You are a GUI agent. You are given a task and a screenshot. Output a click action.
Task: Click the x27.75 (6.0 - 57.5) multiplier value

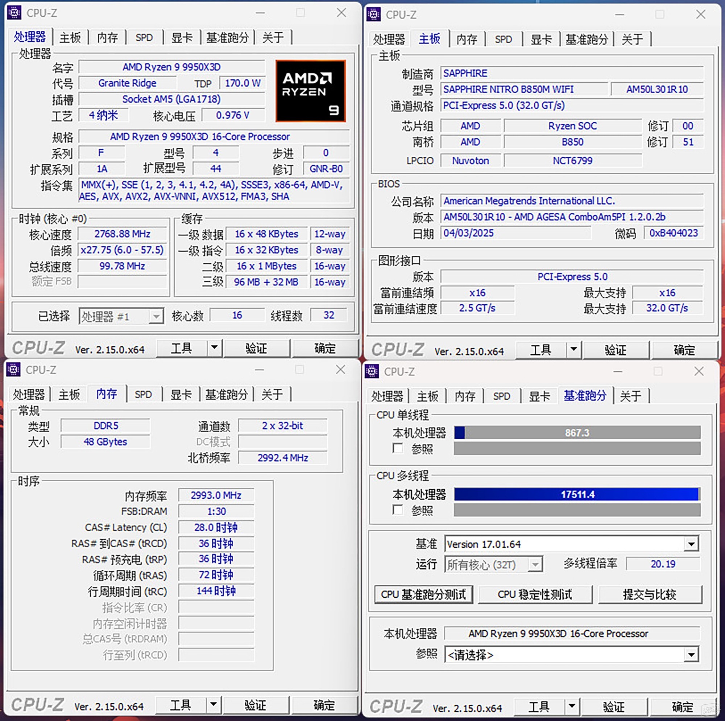(x=122, y=250)
